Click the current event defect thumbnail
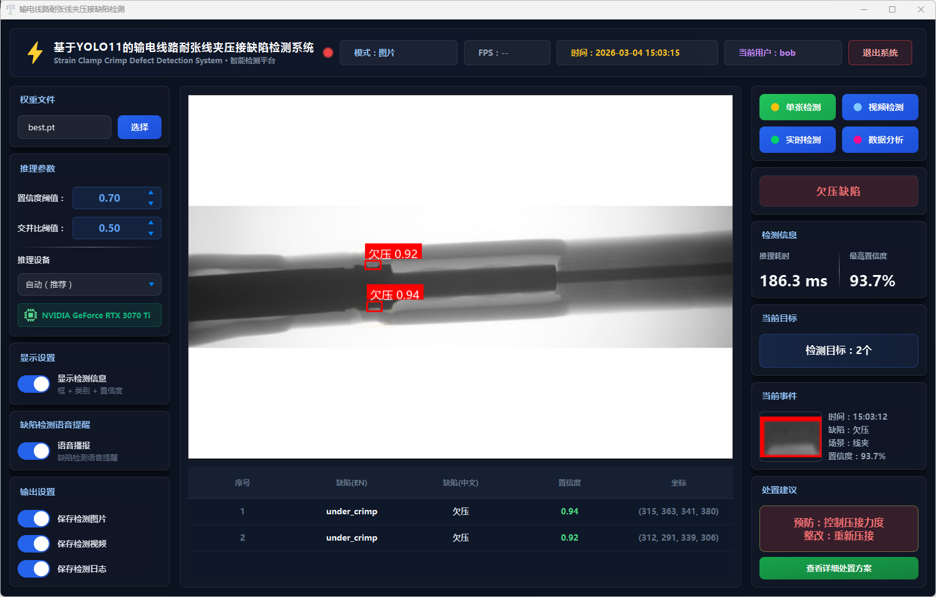Viewport: 936px width, 597px height. 790,437
